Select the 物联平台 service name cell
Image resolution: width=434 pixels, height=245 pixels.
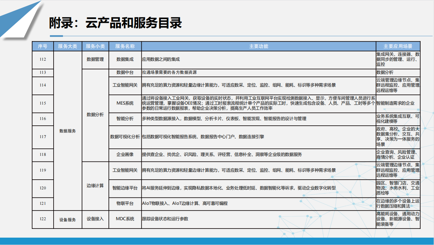125,203
